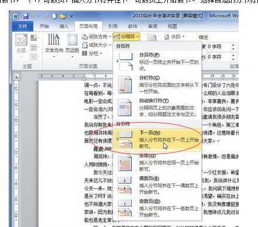The width and height of the screenshot is (258, 227).
Task: Click the upper indent spinner arrows
Action: 233,47
